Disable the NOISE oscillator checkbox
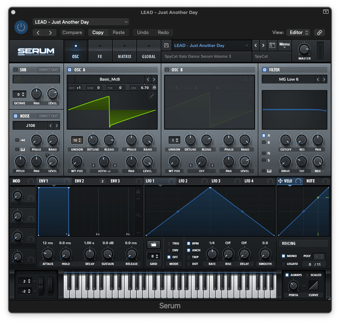The image size is (340, 323). point(16,116)
